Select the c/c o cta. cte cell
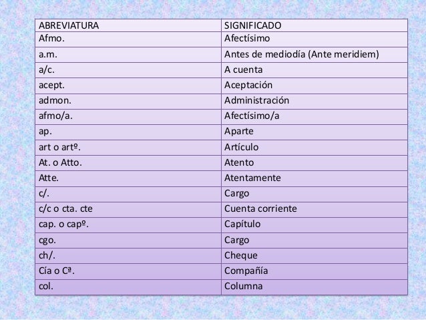 click(x=128, y=210)
